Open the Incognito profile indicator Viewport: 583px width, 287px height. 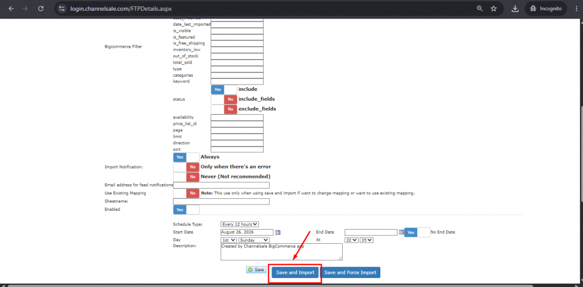click(546, 8)
